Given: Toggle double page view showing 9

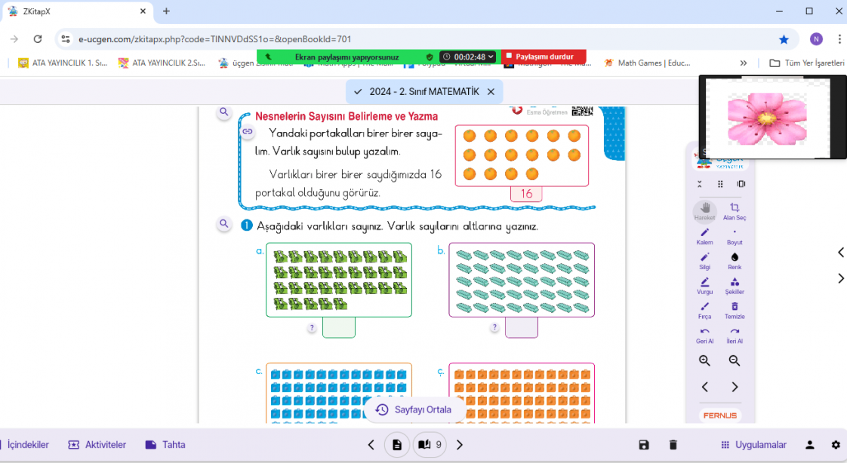Looking at the screenshot, I should (430, 445).
